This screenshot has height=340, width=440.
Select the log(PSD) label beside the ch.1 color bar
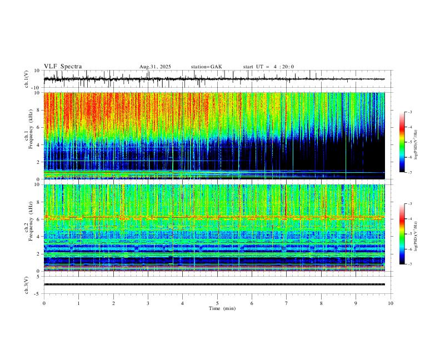[x=416, y=145]
